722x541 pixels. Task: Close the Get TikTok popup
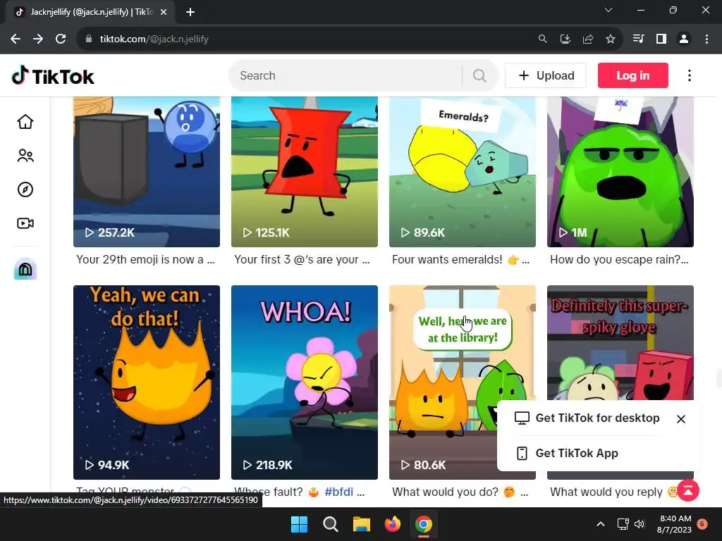(681, 419)
